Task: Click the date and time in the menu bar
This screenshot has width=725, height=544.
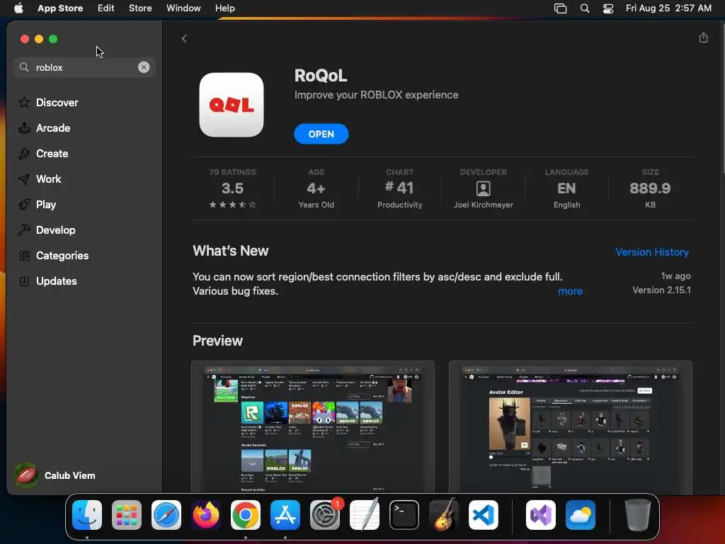Action: click(x=668, y=8)
